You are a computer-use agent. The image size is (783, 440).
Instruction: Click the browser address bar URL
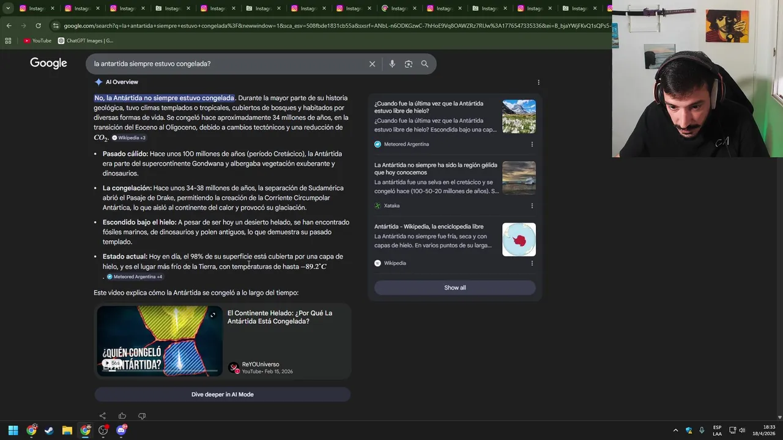(336, 26)
